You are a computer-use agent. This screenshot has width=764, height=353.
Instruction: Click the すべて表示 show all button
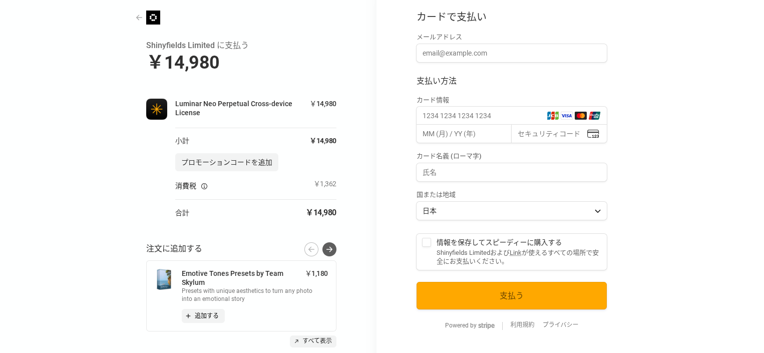(x=313, y=341)
